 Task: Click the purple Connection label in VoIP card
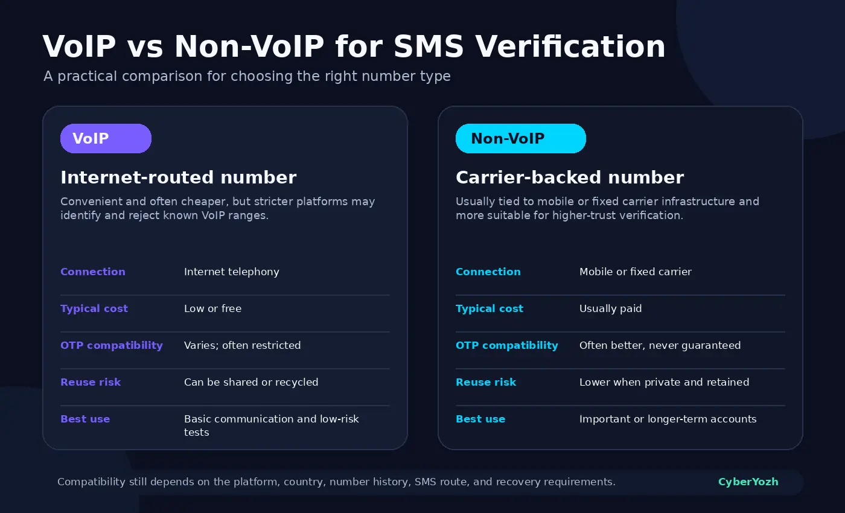(x=93, y=272)
